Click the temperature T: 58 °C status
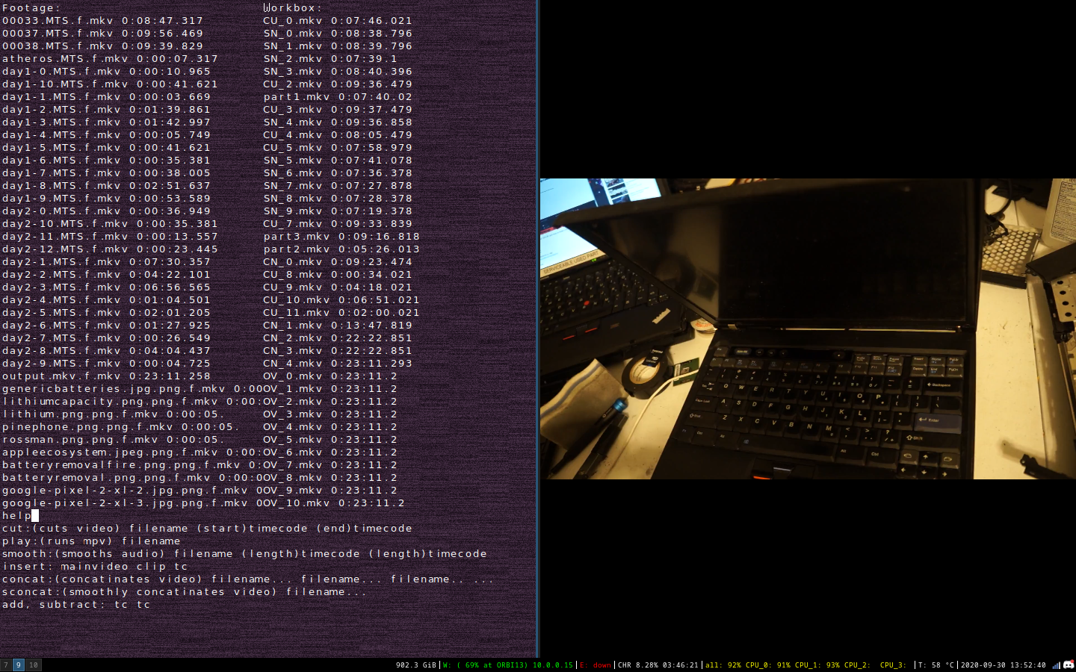The height and width of the screenshot is (672, 1076). (936, 665)
